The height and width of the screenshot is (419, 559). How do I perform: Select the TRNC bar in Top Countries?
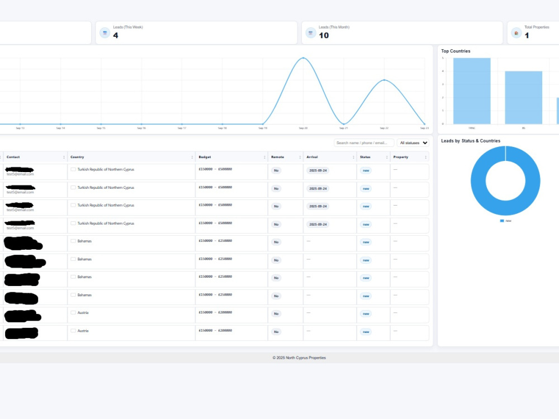472,91
